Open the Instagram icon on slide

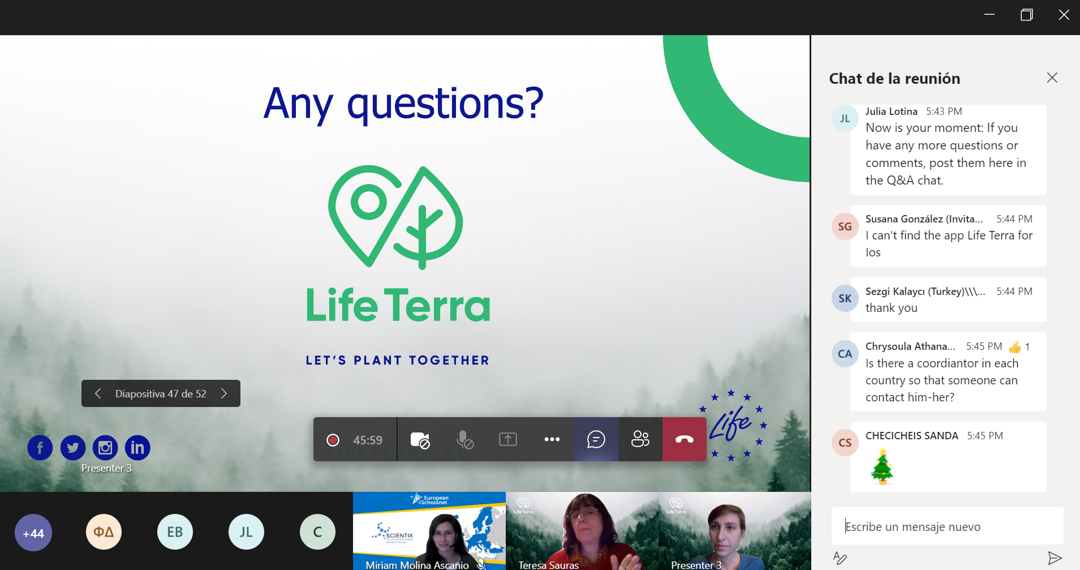[x=105, y=448]
